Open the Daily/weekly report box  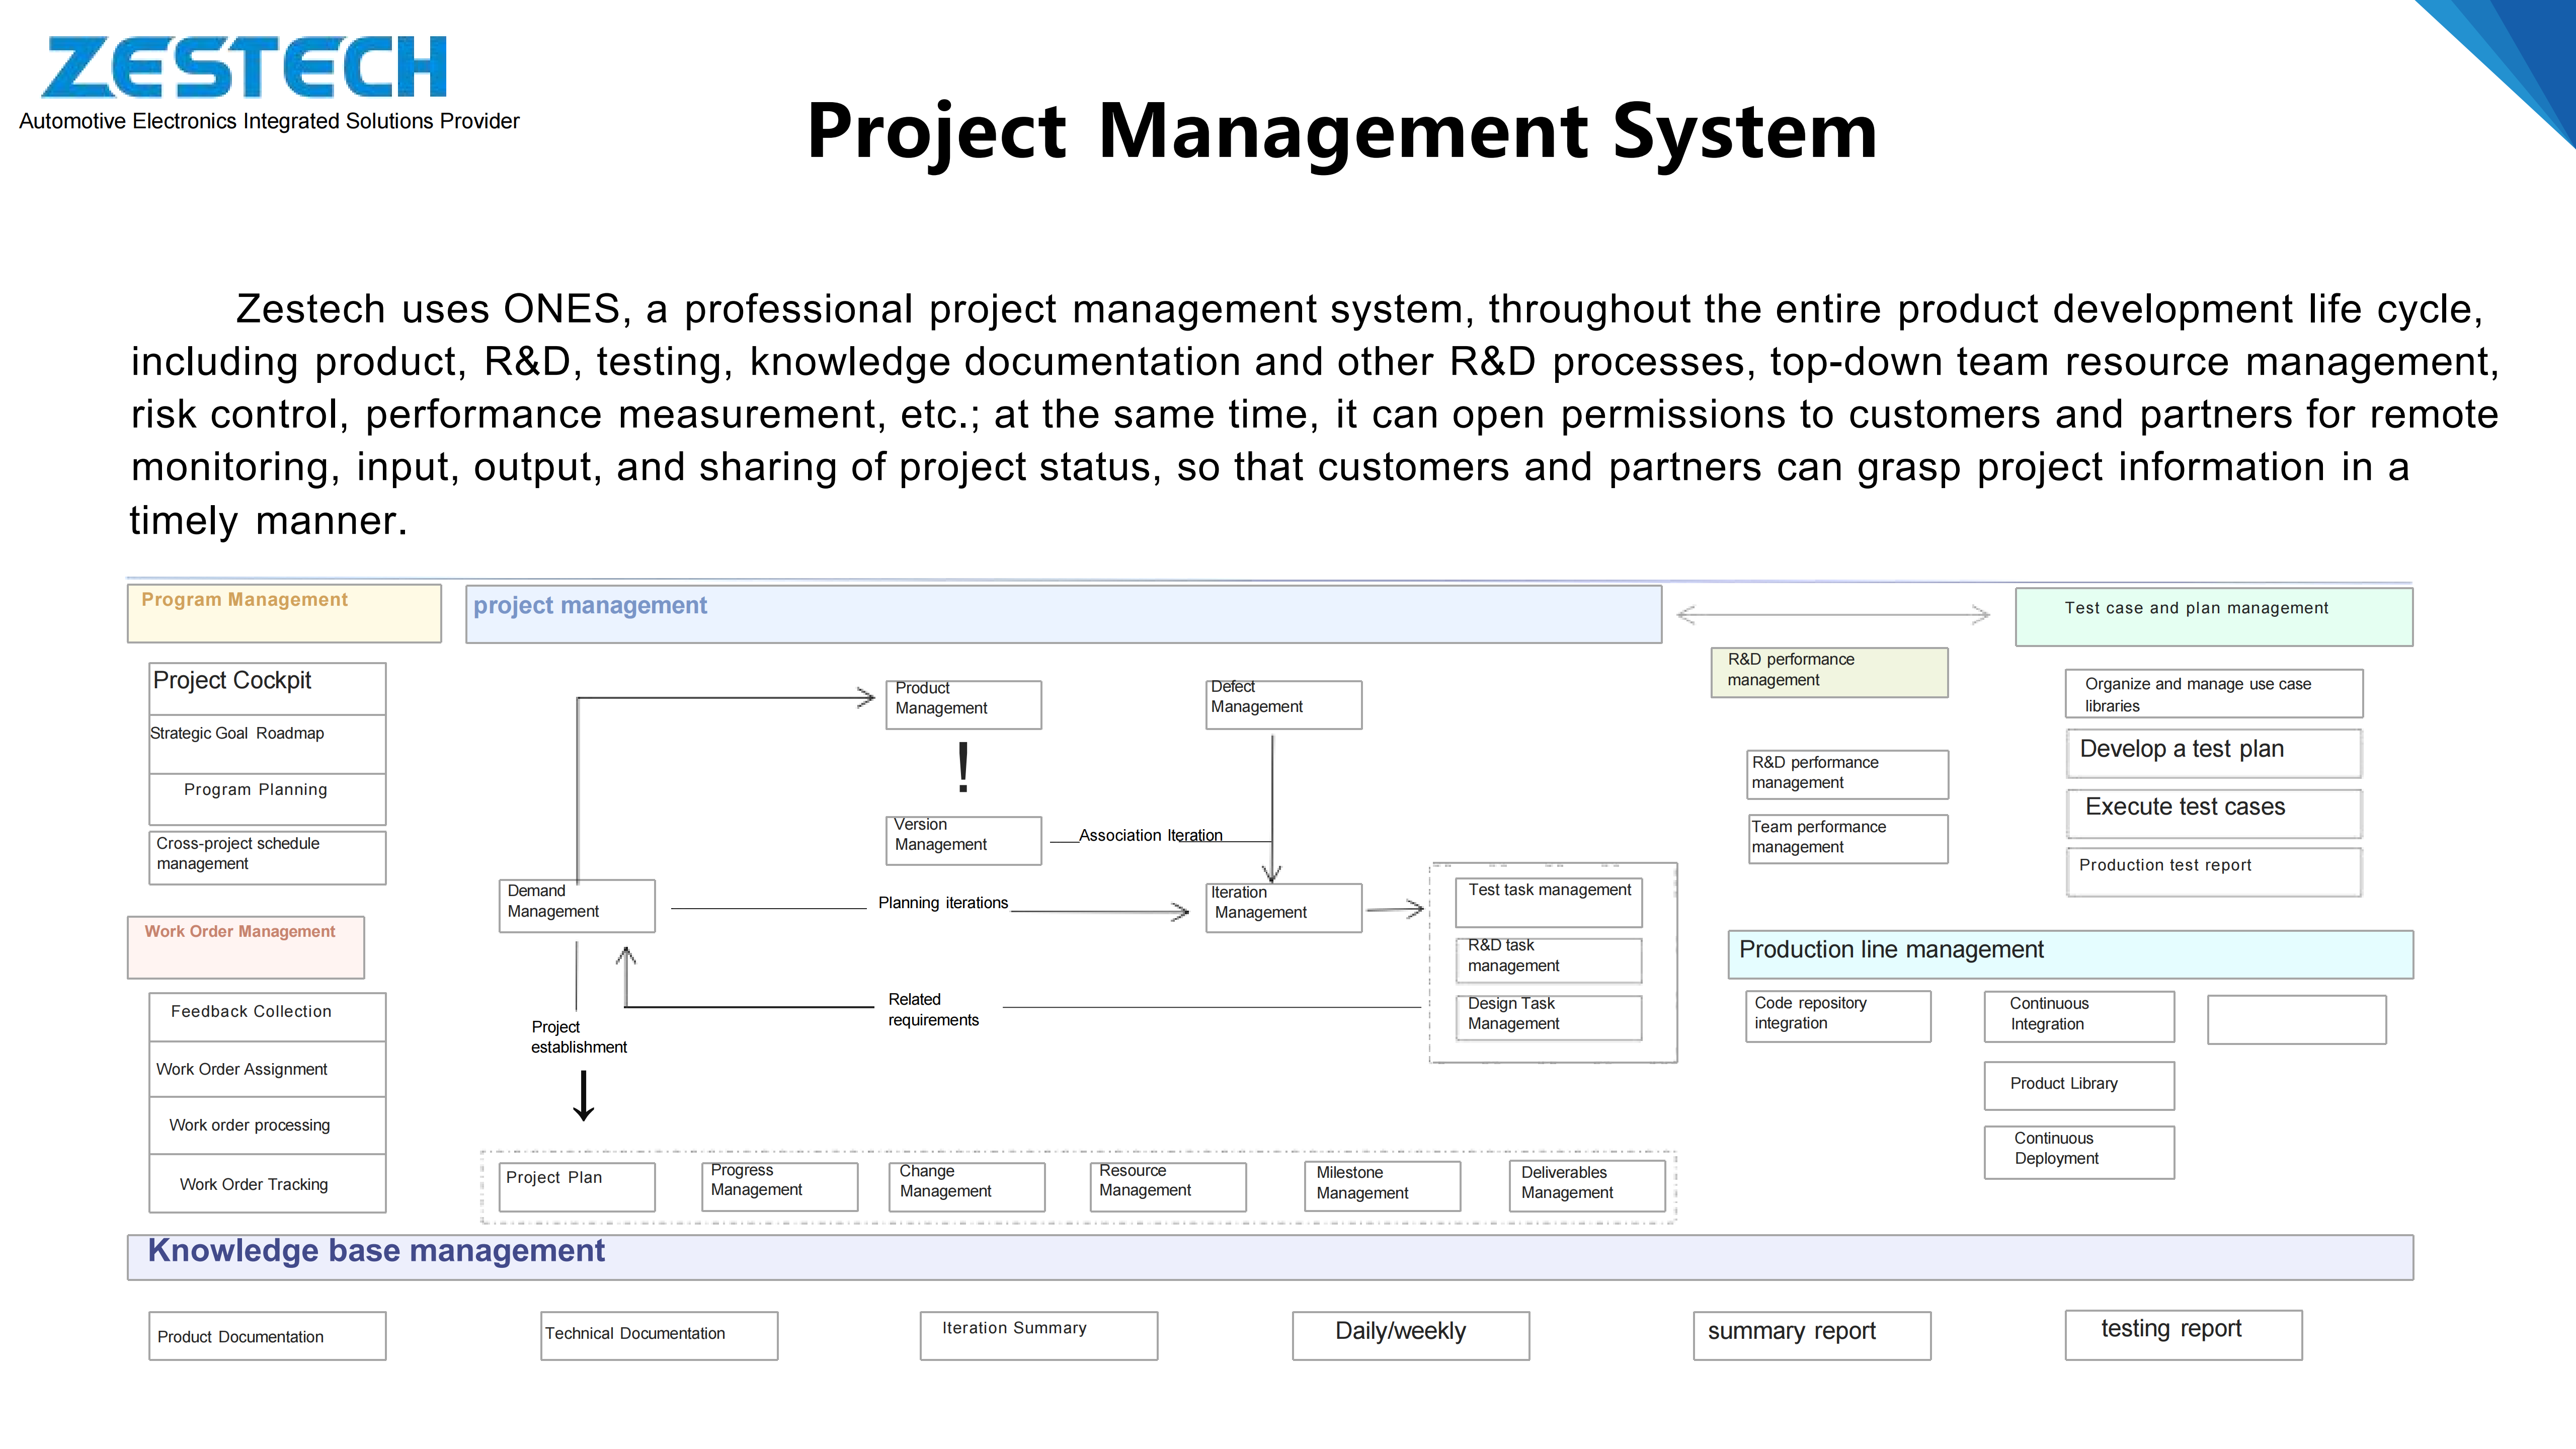point(1410,1335)
